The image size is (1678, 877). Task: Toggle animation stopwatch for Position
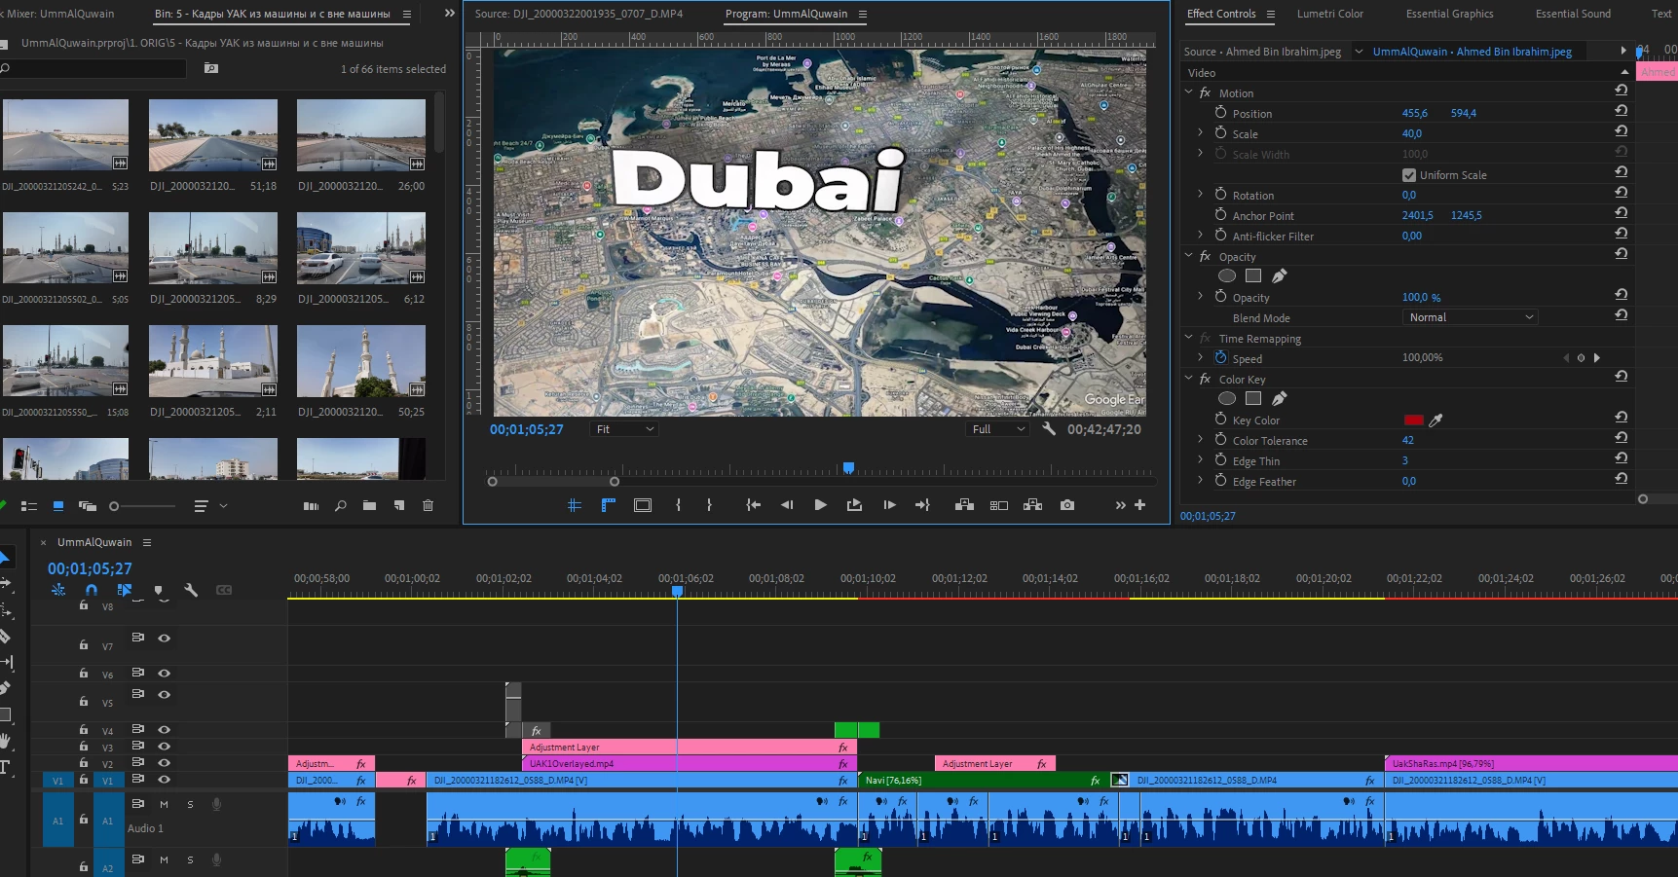point(1220,112)
